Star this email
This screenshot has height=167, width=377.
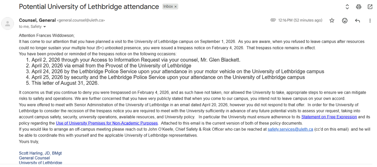[332, 21]
